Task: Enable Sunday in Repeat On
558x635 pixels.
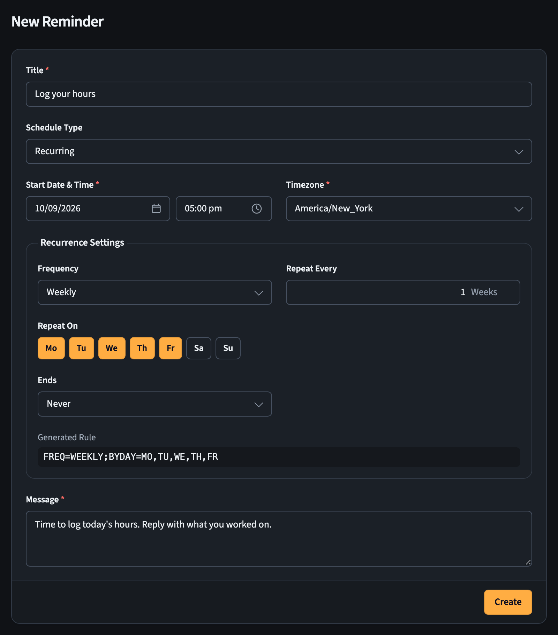Action: tap(228, 348)
